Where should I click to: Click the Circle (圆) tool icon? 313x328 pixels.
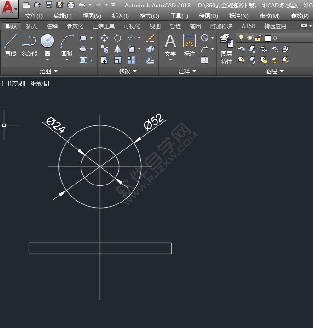47,41
